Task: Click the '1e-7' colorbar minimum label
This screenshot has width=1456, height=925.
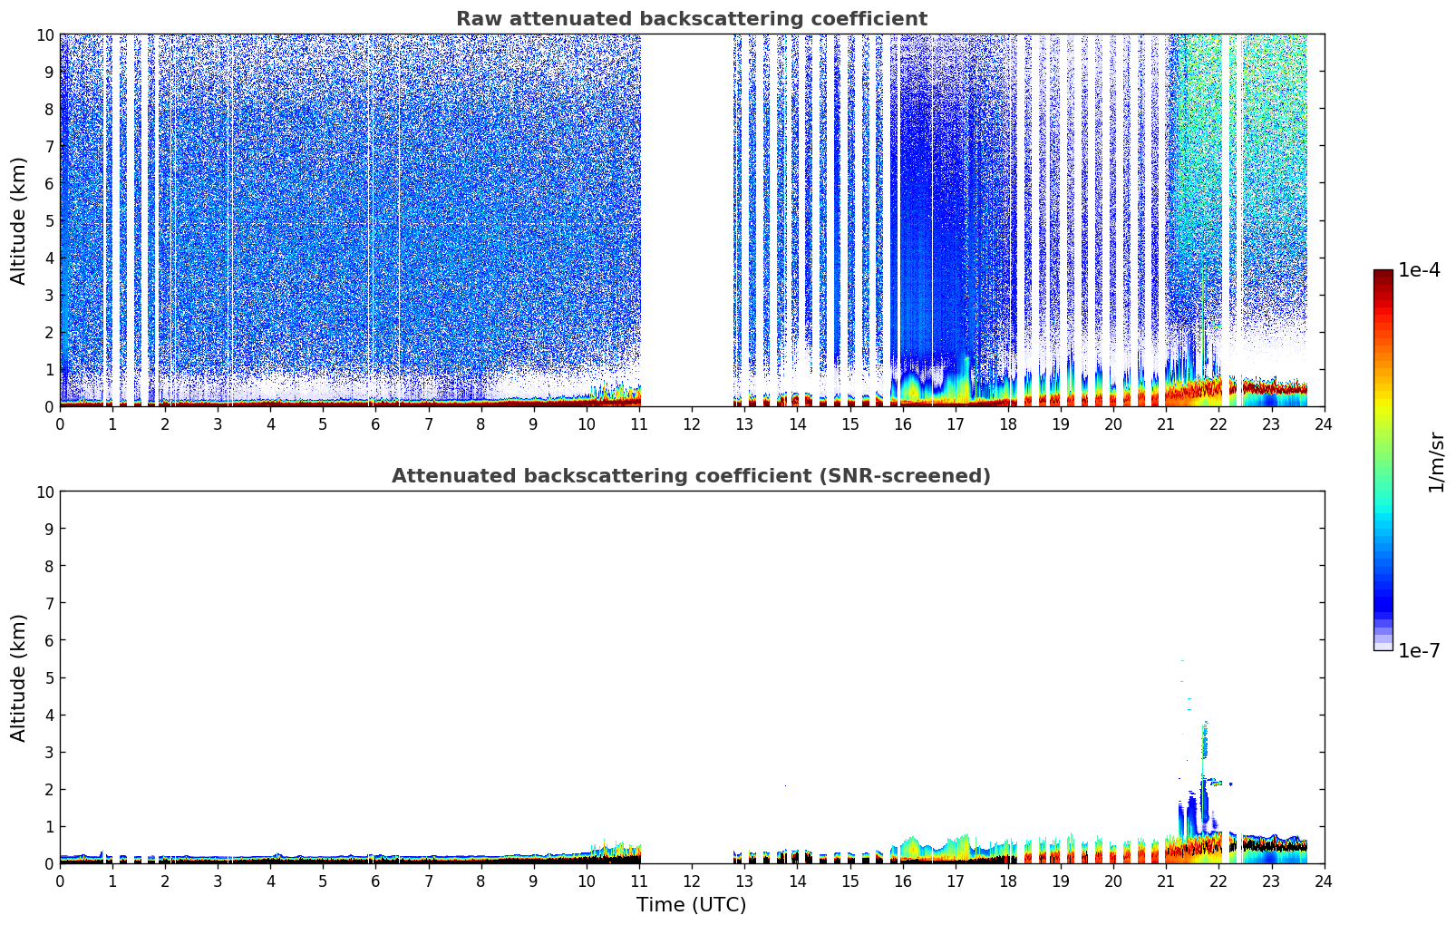Action: 1419,650
